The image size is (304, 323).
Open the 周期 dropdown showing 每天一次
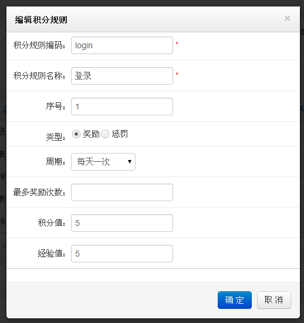click(103, 162)
